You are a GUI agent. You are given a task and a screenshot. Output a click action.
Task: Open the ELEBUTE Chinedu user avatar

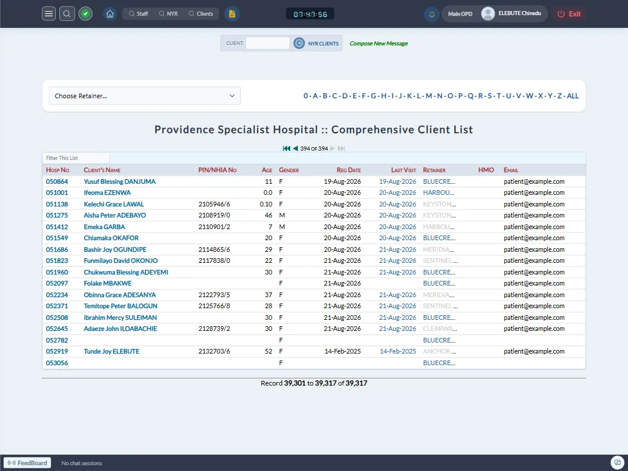[x=487, y=13]
